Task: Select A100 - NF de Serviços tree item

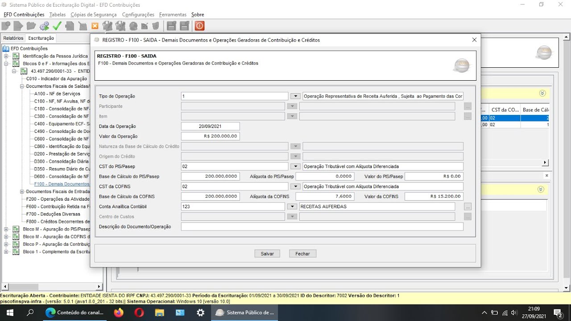Action: click(x=57, y=94)
